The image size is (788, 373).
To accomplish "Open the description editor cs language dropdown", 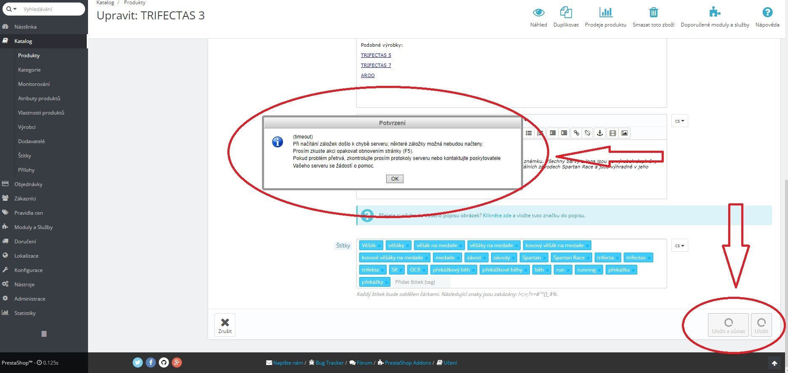I will click(679, 121).
